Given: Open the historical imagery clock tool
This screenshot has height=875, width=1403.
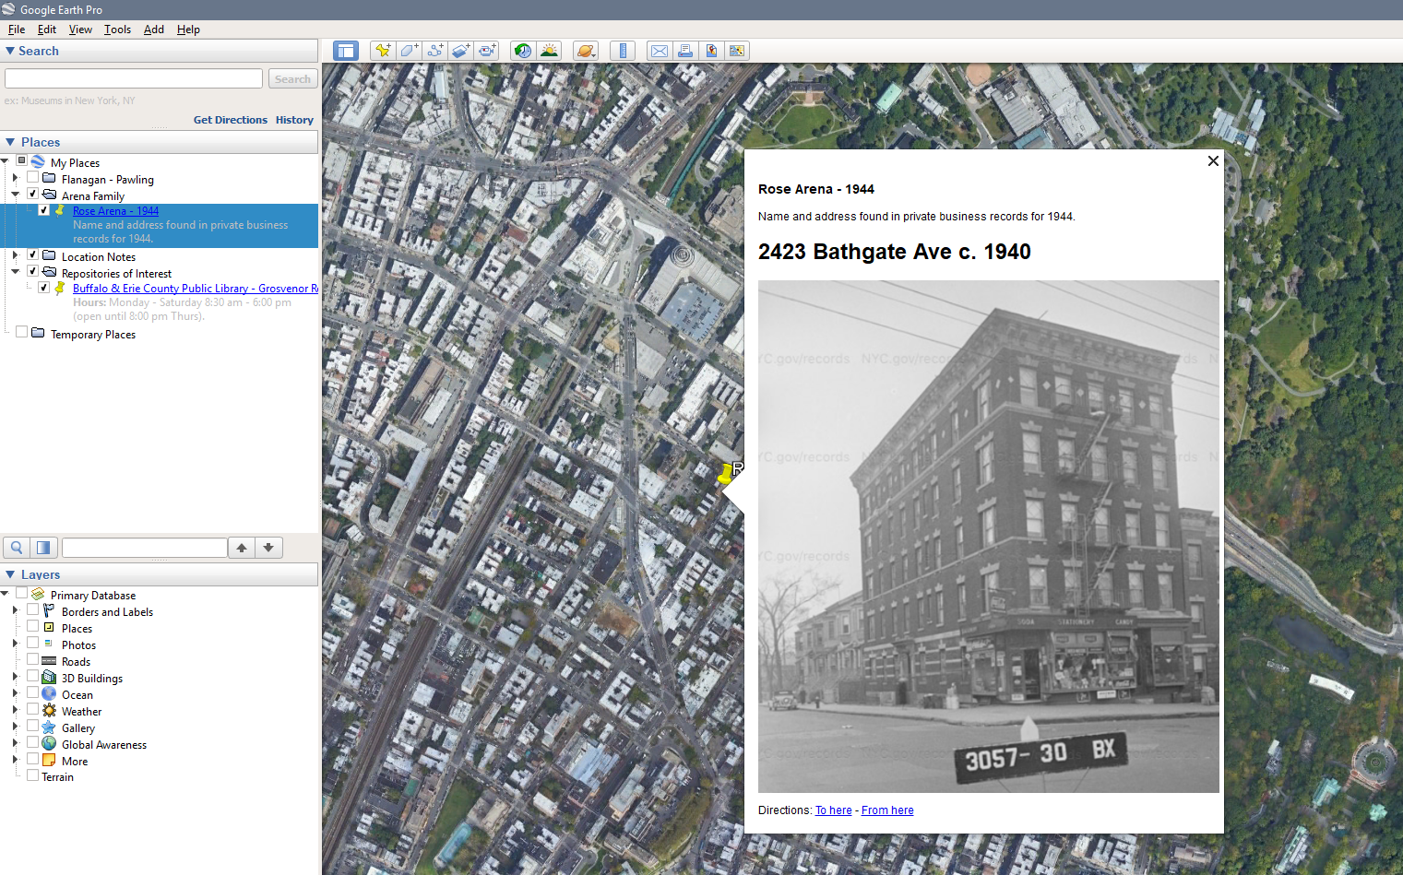Looking at the screenshot, I should 523,51.
